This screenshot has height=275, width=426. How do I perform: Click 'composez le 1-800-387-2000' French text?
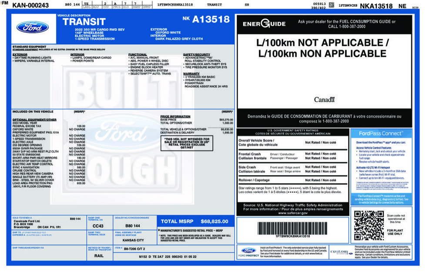point(324,121)
